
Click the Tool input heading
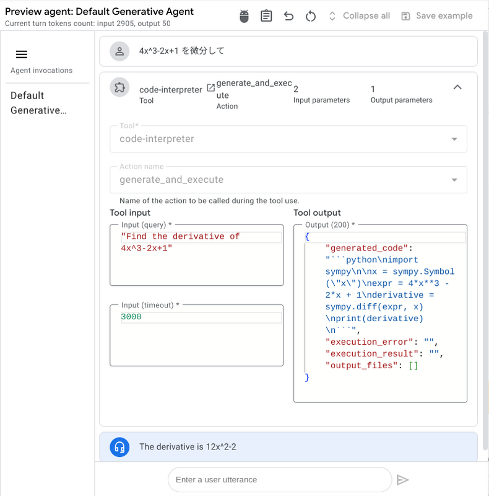(x=130, y=213)
